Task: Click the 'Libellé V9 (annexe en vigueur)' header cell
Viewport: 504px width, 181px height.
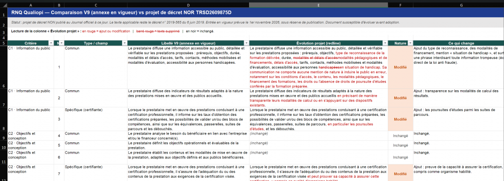Action: [188, 43]
